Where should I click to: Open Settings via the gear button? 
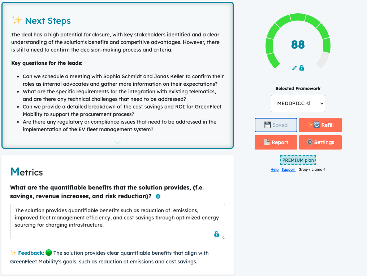pyautogui.click(x=320, y=142)
